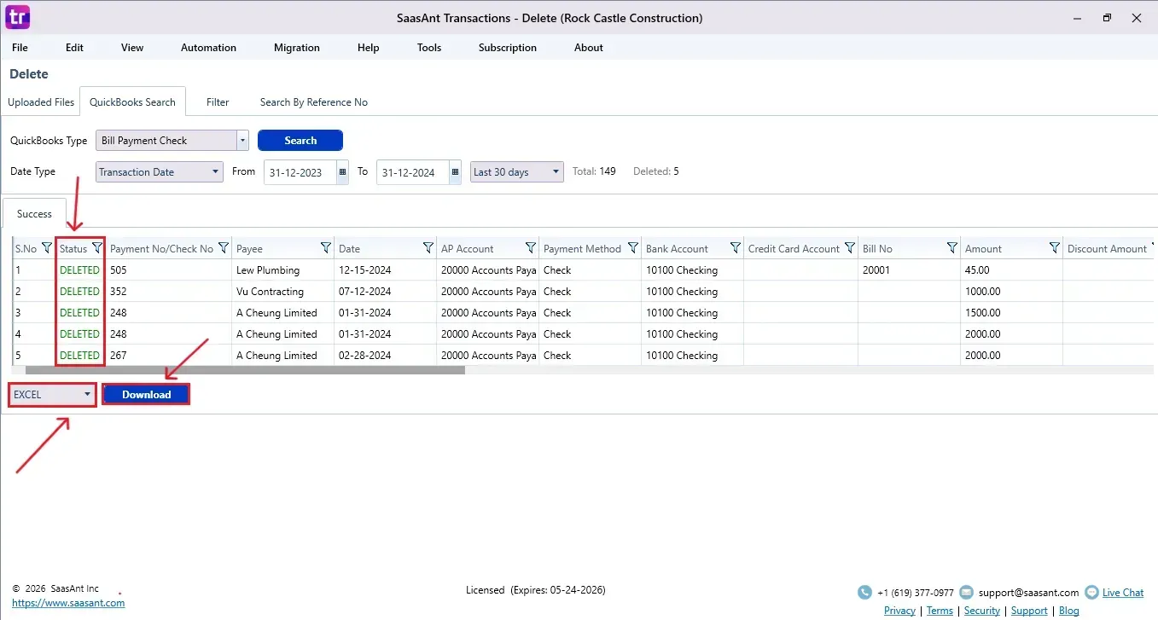
Task: Filter the Payment No/Check No column
Action: [x=224, y=248]
